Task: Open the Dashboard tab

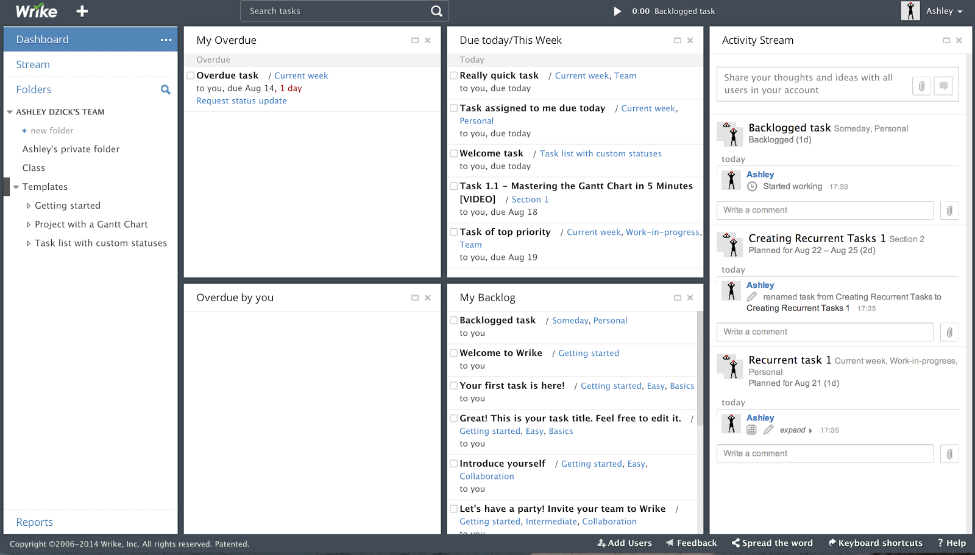Action: tap(90, 40)
